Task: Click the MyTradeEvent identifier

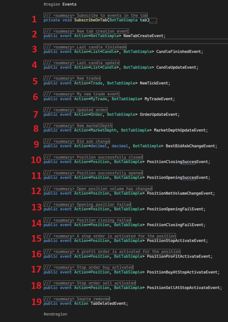Action: (159, 99)
